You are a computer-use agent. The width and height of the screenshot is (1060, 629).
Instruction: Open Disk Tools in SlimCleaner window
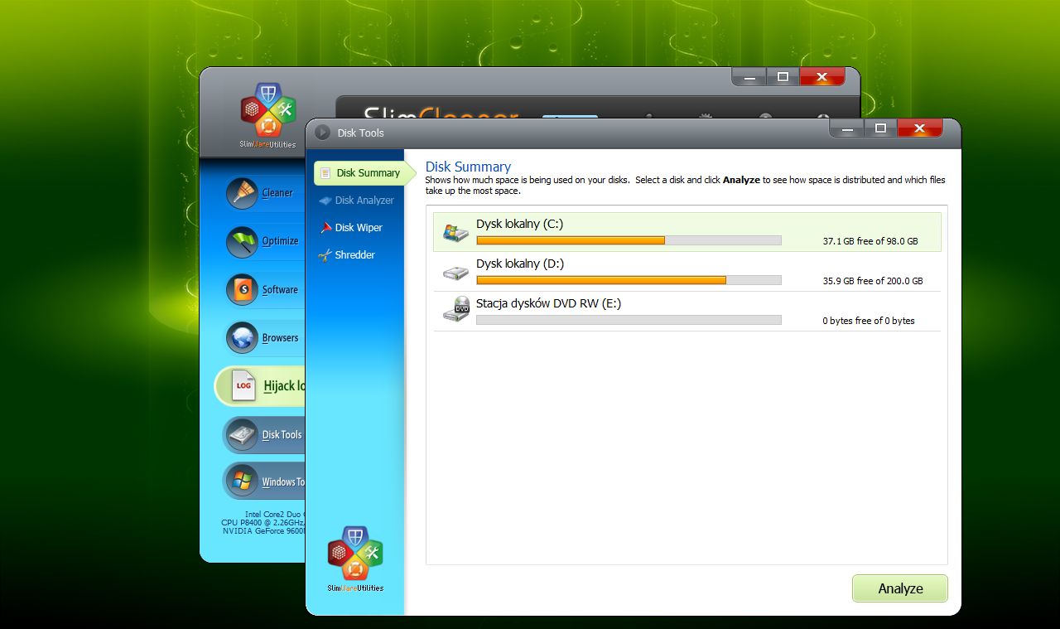coord(265,434)
